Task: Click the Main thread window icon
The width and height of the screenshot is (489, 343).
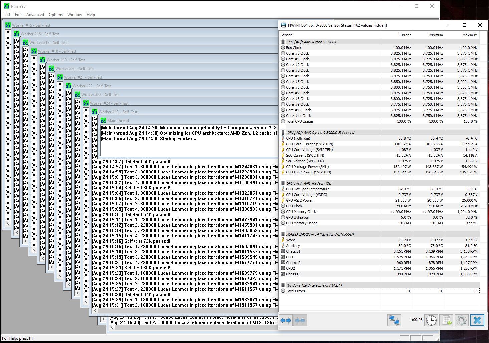Action: pos(103,120)
